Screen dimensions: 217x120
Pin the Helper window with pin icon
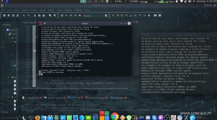click(x=44, y=23)
